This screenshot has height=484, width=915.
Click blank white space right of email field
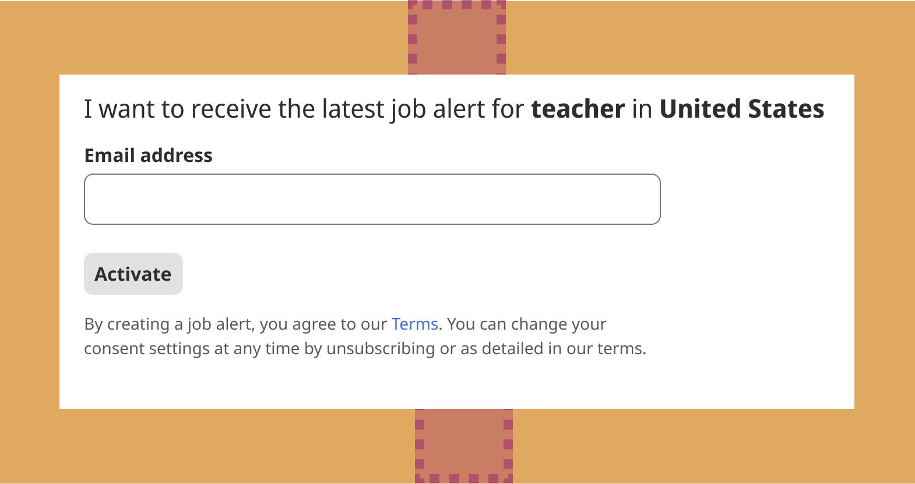tap(756, 199)
